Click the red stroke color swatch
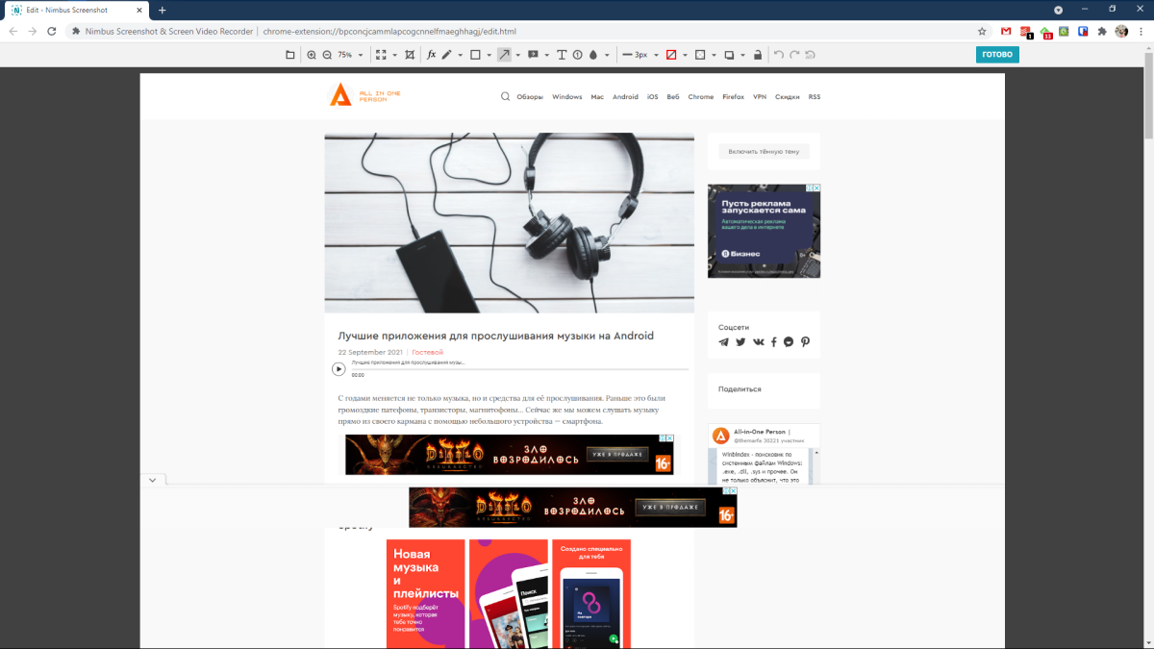Image resolution: width=1154 pixels, height=649 pixels. 671,55
